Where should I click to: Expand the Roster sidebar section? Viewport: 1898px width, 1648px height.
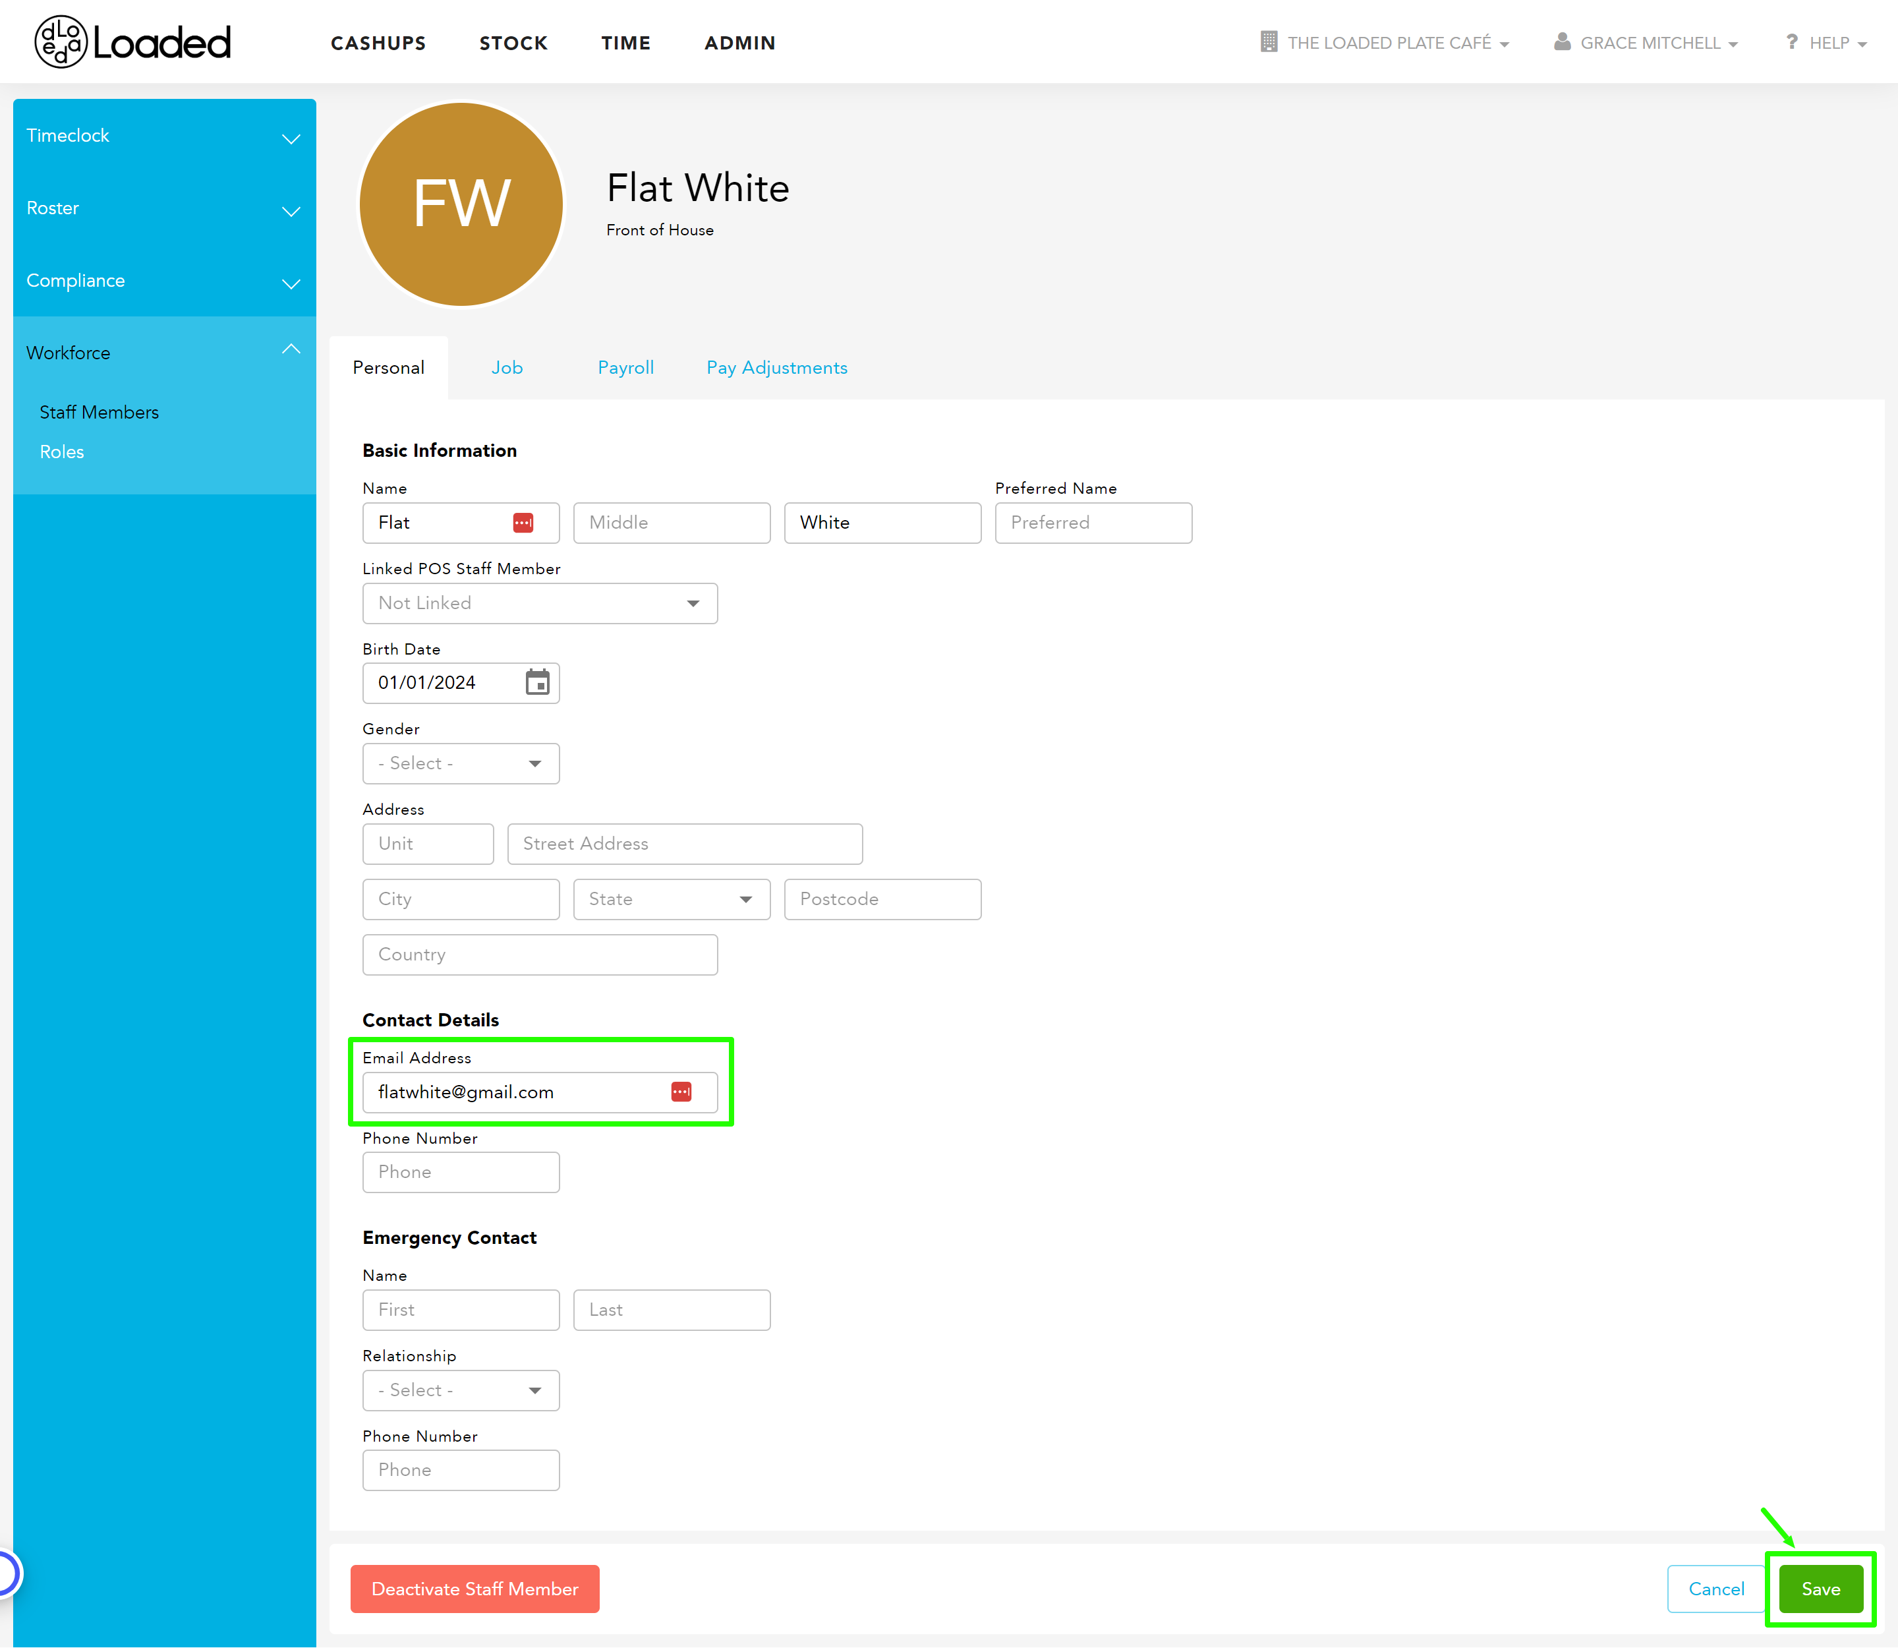165,208
